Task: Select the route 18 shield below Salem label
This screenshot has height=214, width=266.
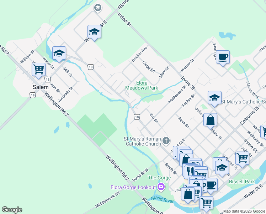Action: click(x=33, y=95)
